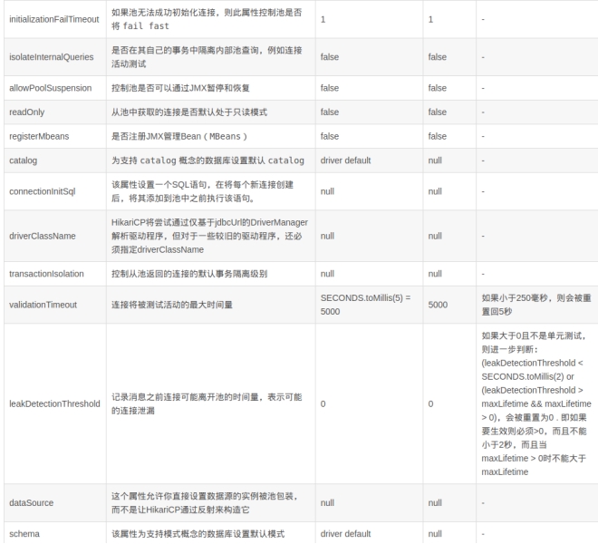Click the isolateInternalQueries description text
This screenshot has height=544, width=598.
[207, 57]
